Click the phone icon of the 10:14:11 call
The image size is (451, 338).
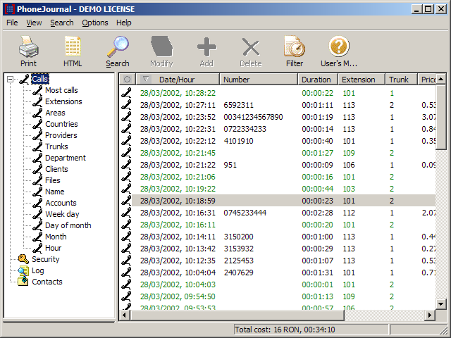(126, 237)
